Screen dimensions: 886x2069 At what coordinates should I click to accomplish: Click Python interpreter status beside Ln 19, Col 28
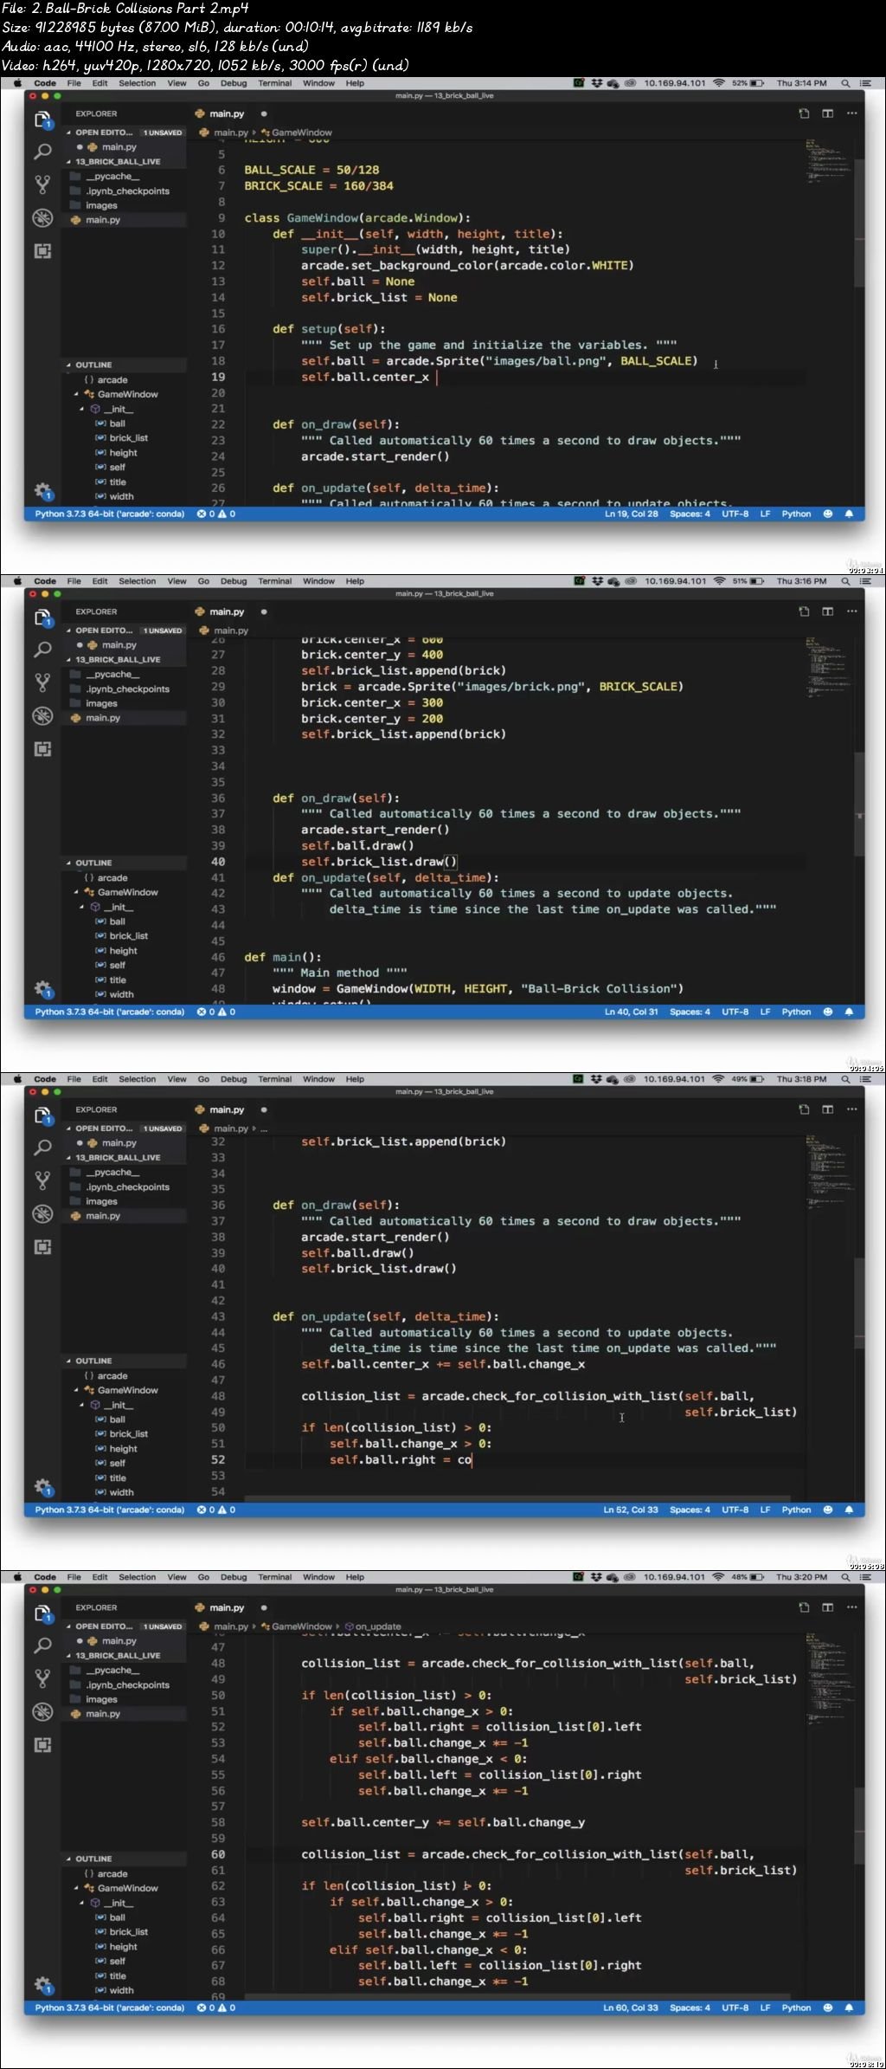[x=110, y=514]
